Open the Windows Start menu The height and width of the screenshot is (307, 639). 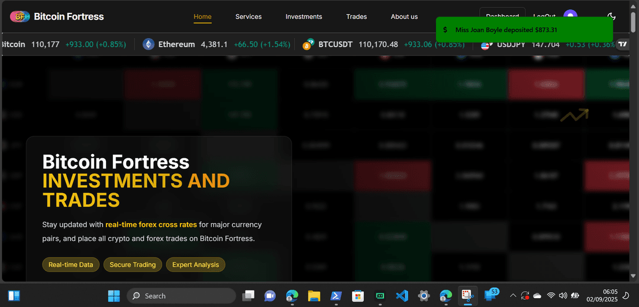(x=114, y=296)
